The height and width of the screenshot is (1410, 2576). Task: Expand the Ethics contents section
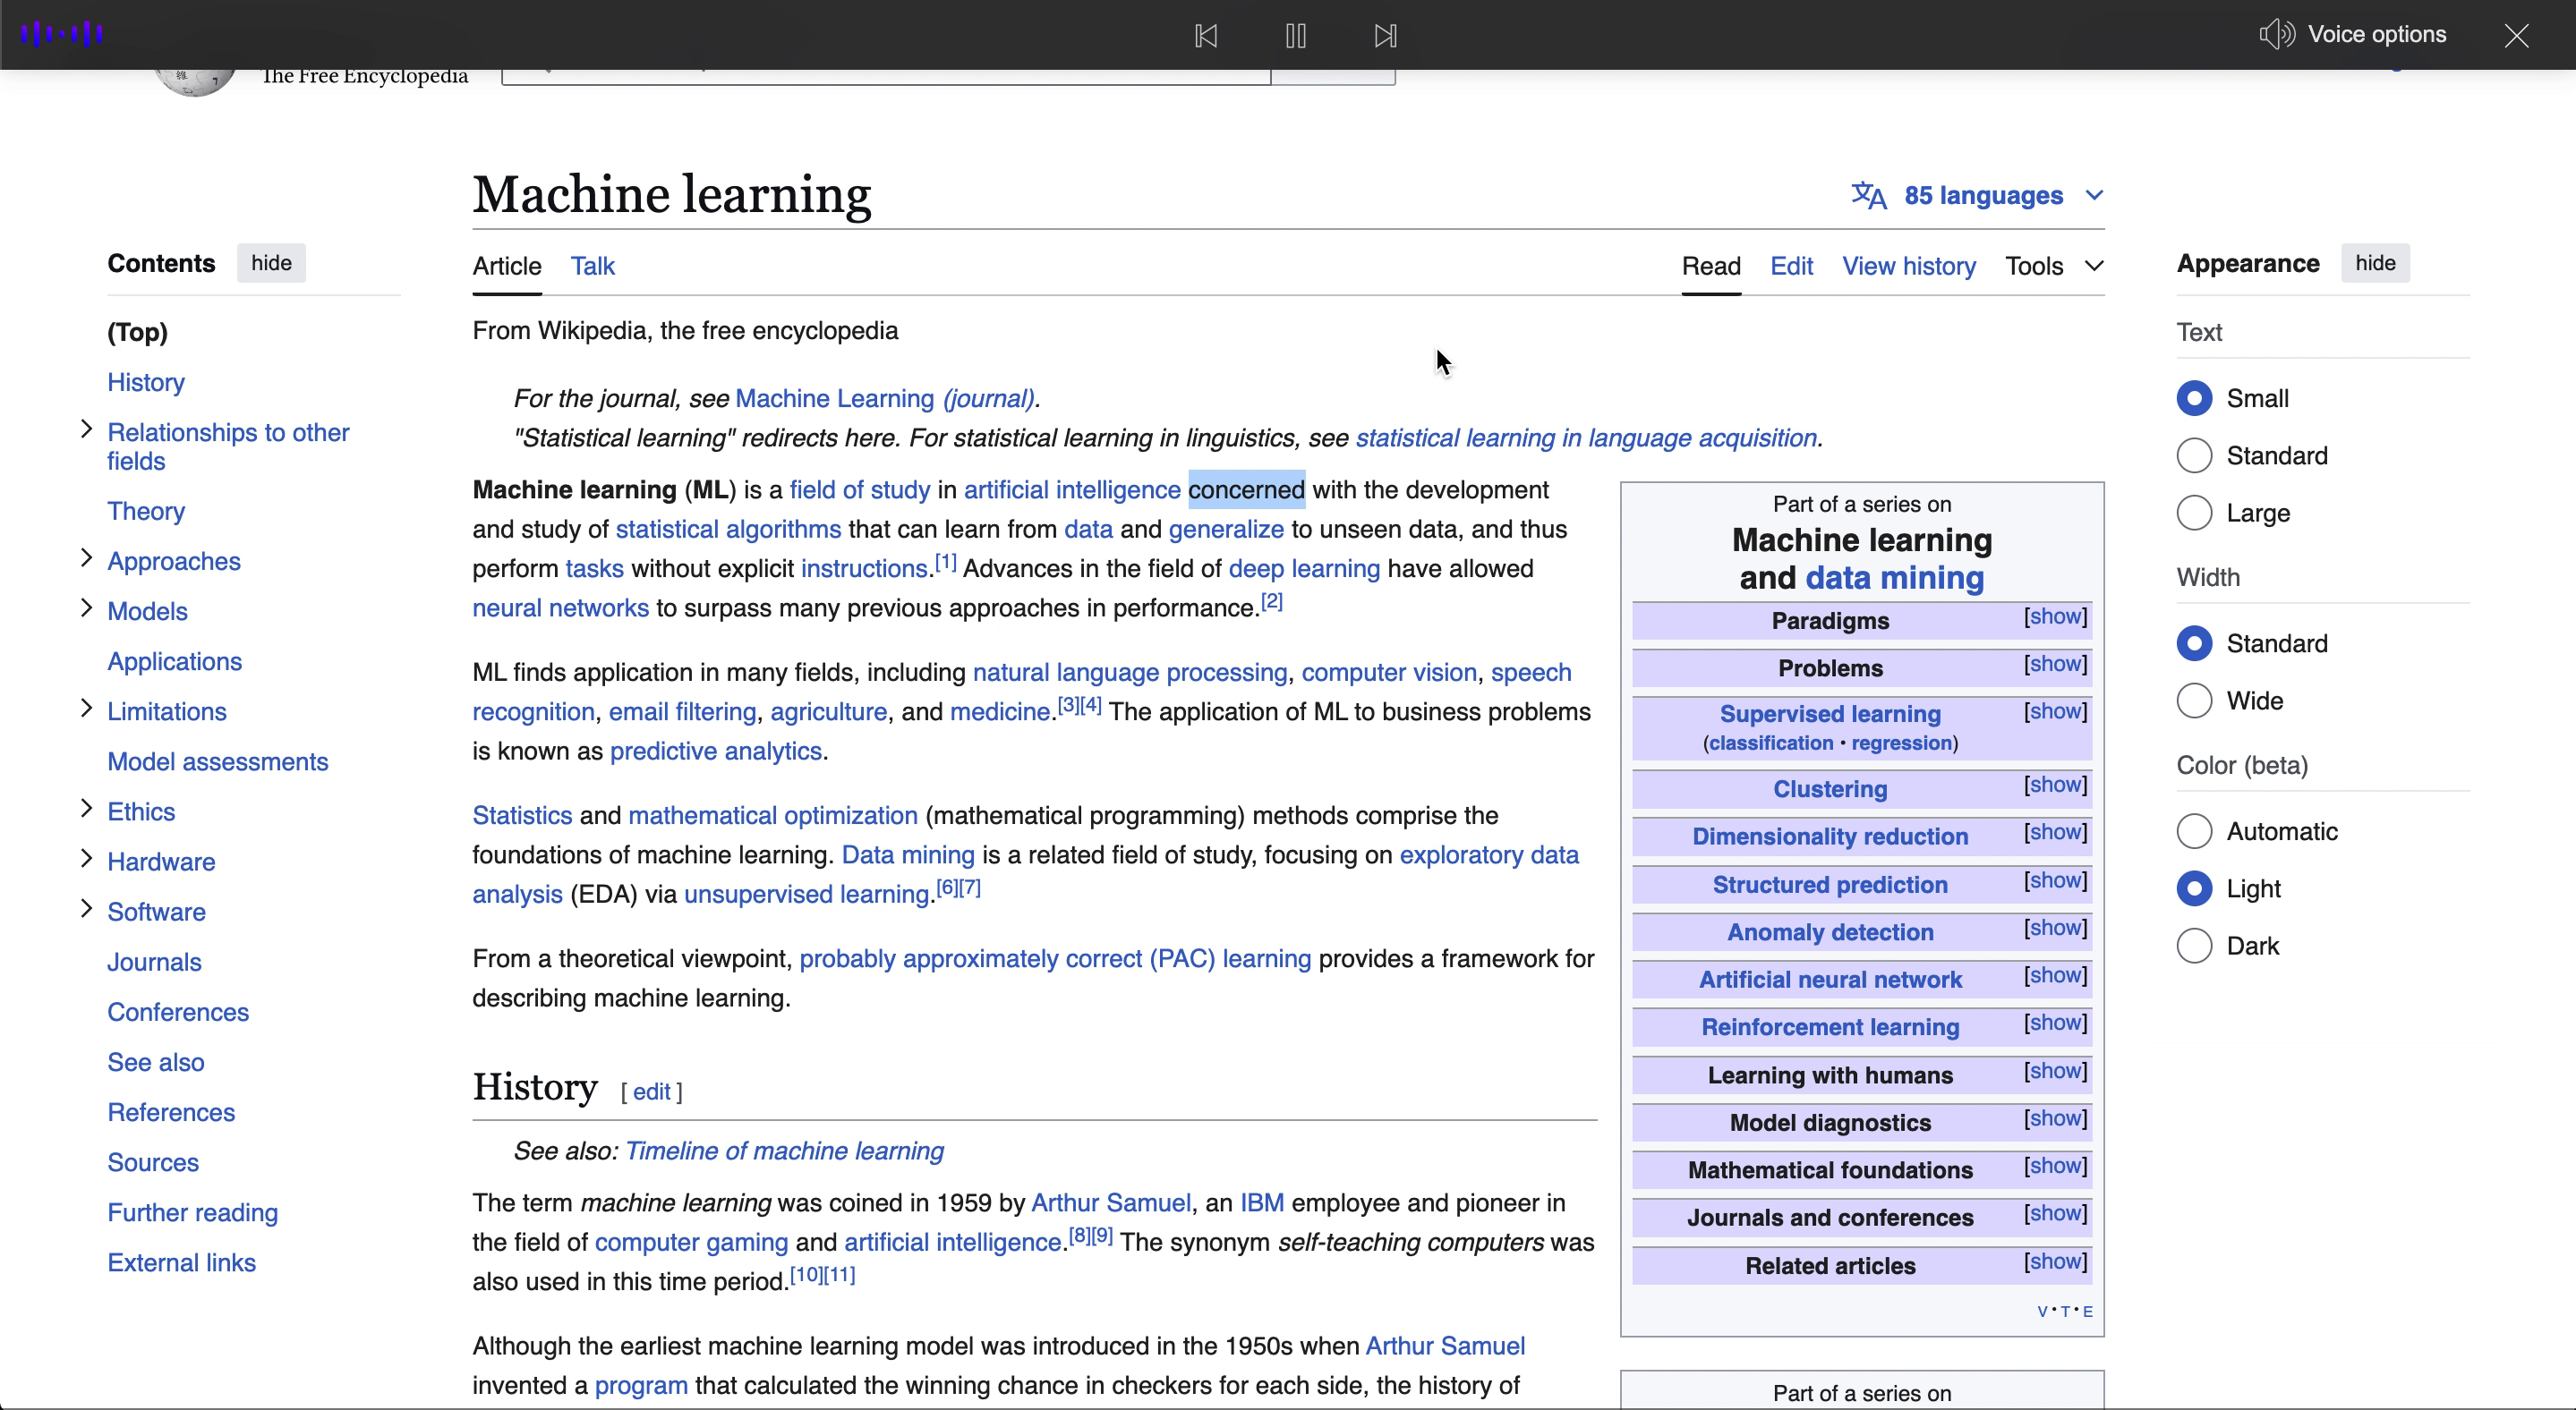click(x=86, y=809)
